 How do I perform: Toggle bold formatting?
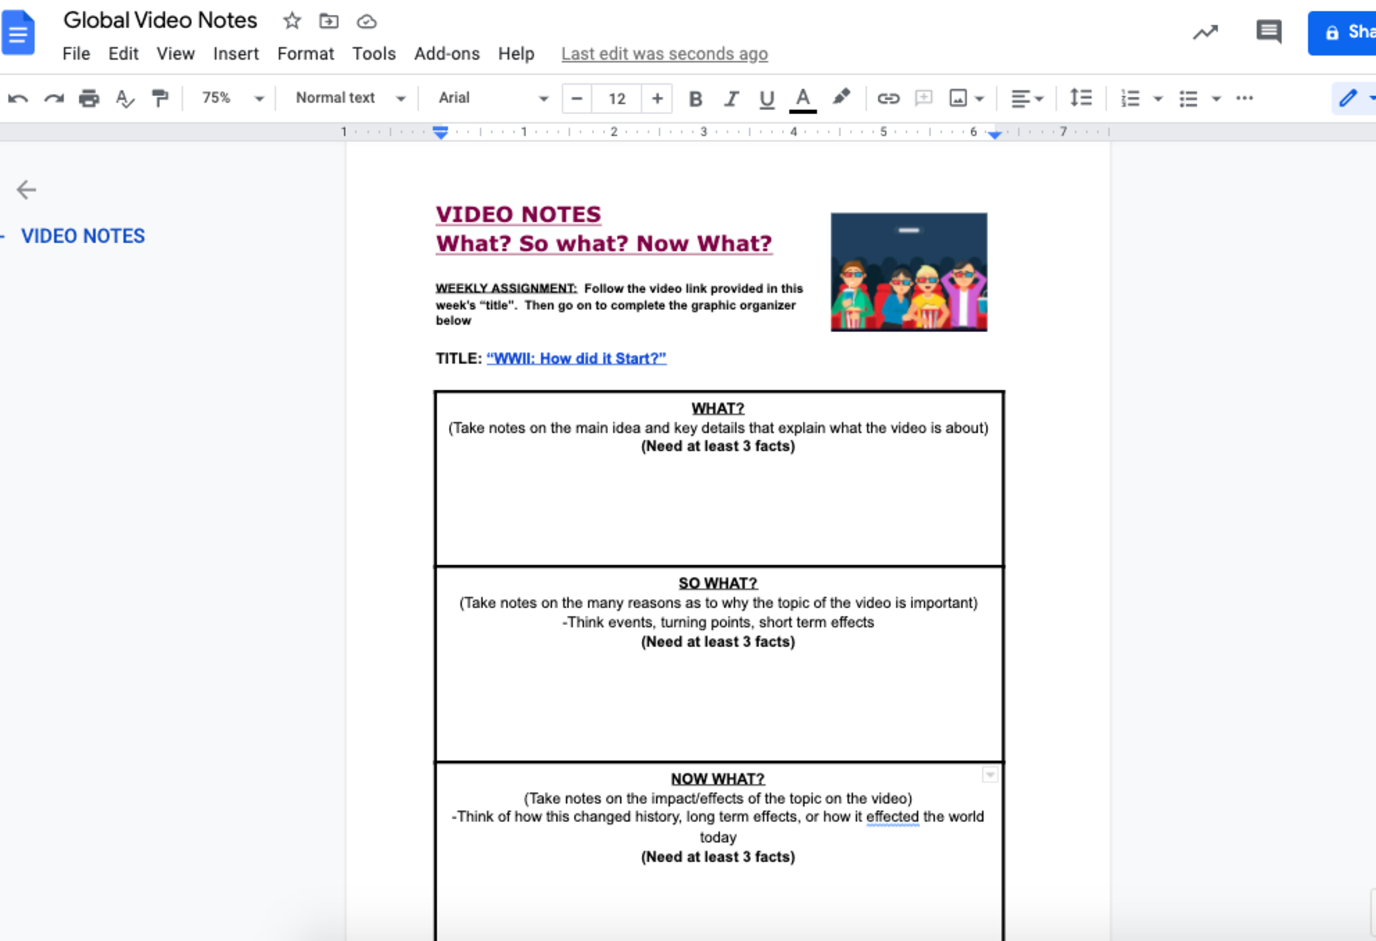695,99
